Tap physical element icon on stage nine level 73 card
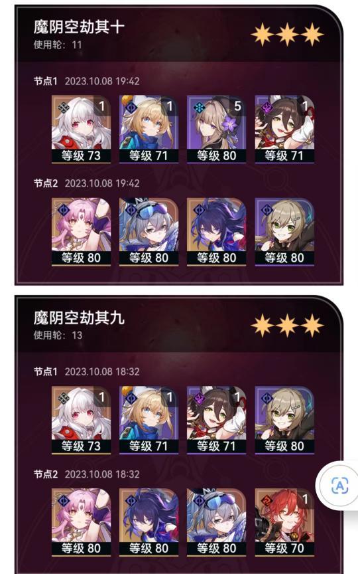 (64, 399)
